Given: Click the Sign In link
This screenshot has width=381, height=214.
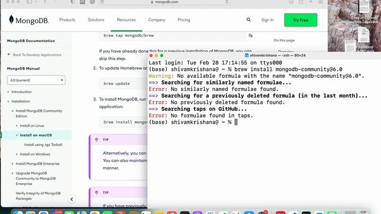Looking at the screenshot, I should pyautogui.click(x=267, y=20).
